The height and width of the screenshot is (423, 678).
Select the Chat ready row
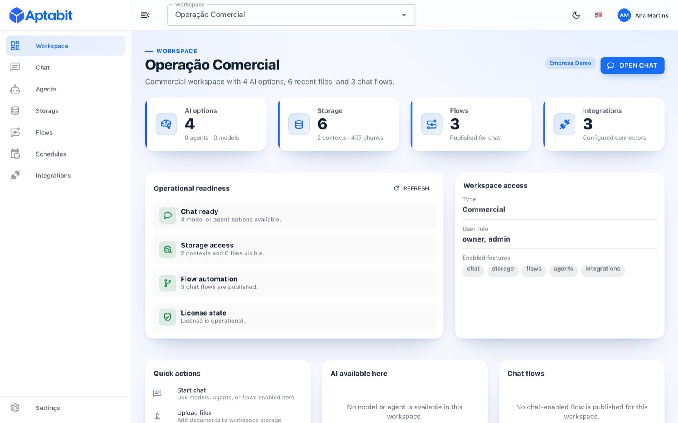(294, 215)
